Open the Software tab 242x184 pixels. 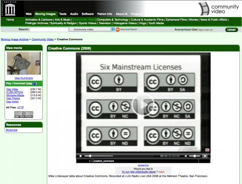tap(88, 14)
